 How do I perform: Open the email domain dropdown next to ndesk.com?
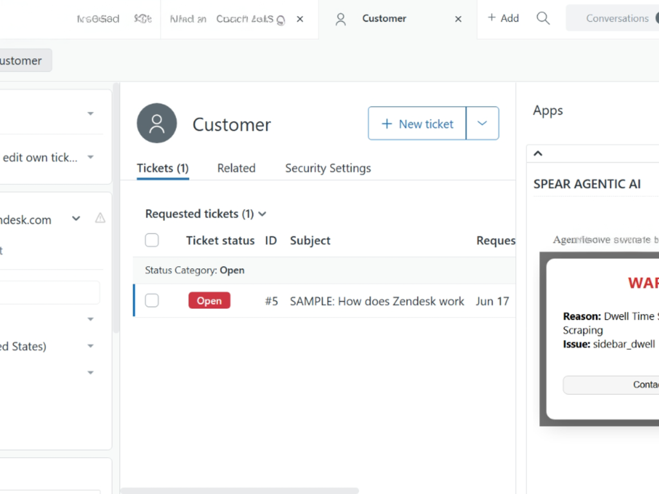[76, 219]
